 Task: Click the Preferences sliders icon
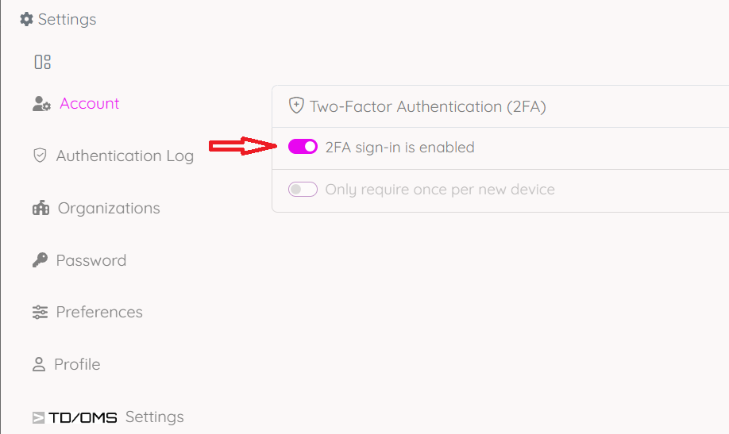(40, 313)
